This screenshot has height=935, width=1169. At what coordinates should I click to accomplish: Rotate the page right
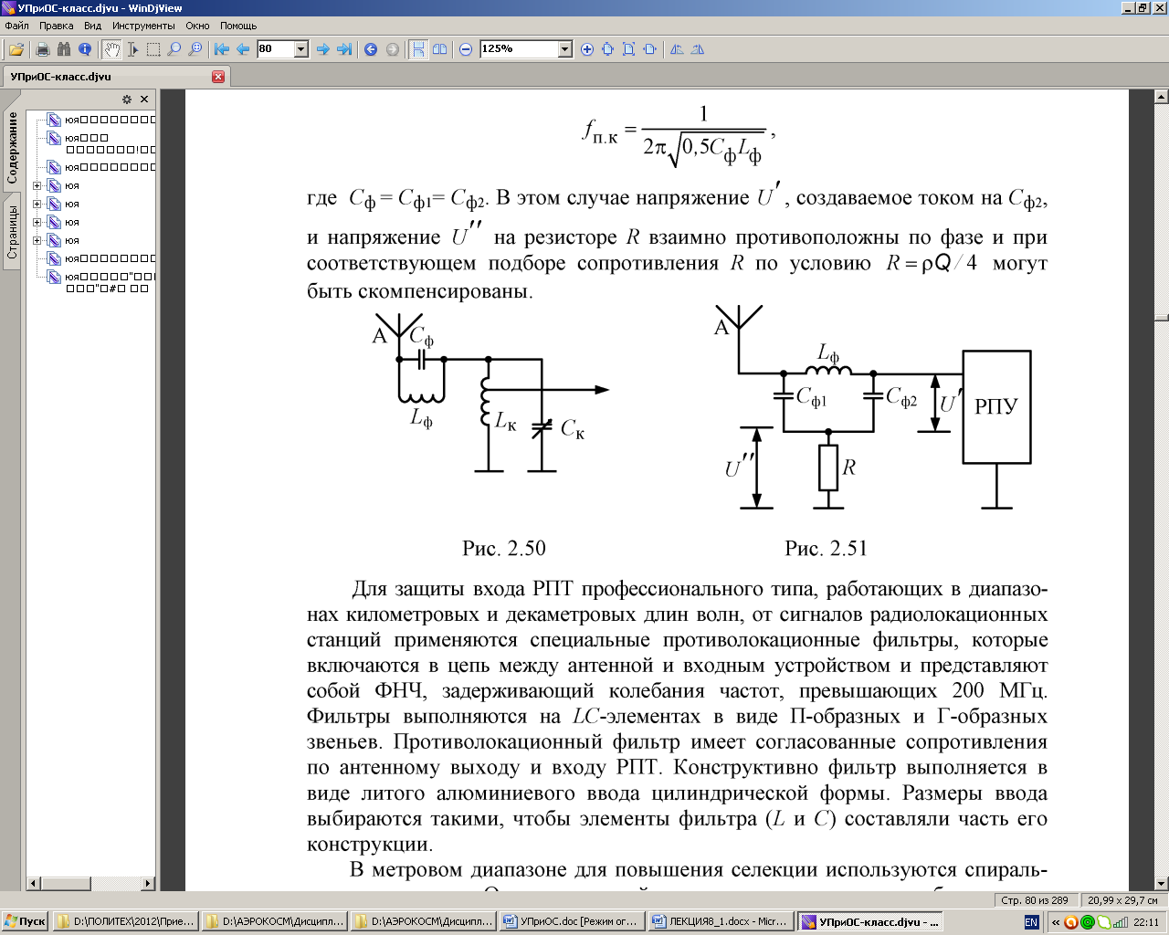[698, 49]
